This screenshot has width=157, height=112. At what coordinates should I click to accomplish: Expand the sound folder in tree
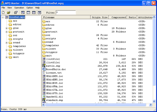(x=7, y=43)
